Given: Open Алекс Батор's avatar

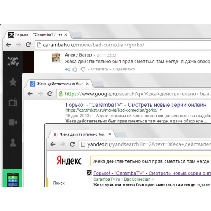Looking at the screenshot, I should 56,57.
